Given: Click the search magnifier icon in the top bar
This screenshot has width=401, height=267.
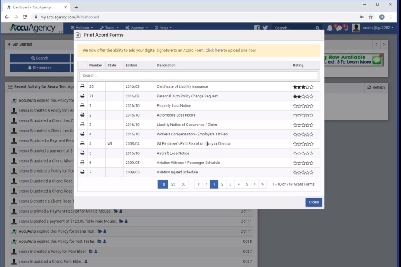Looking at the screenshot, I should (x=318, y=28).
